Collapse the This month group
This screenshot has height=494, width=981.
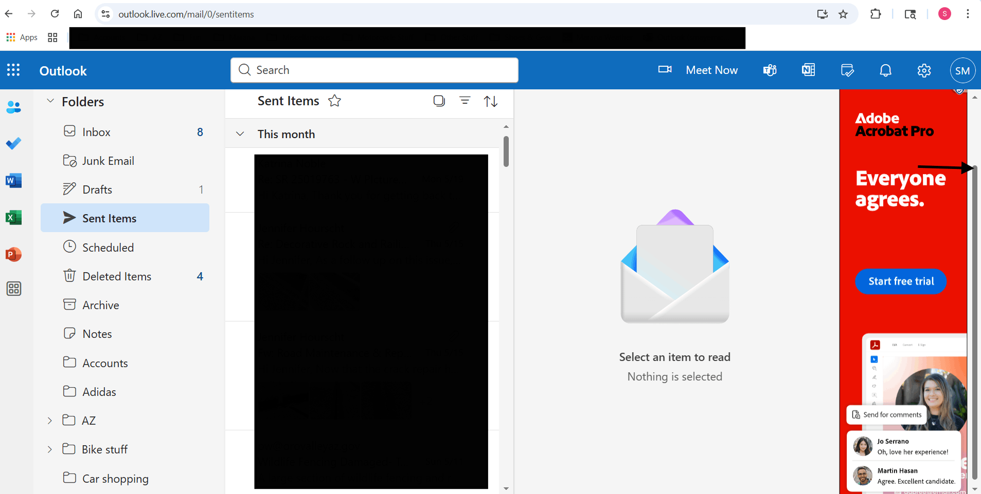click(240, 134)
